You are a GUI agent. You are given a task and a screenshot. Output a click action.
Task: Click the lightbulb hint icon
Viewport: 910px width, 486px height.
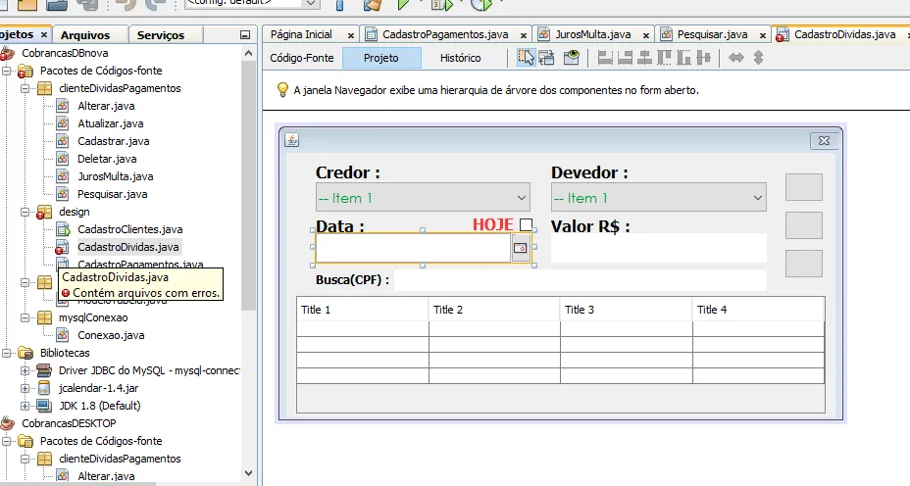coord(282,90)
